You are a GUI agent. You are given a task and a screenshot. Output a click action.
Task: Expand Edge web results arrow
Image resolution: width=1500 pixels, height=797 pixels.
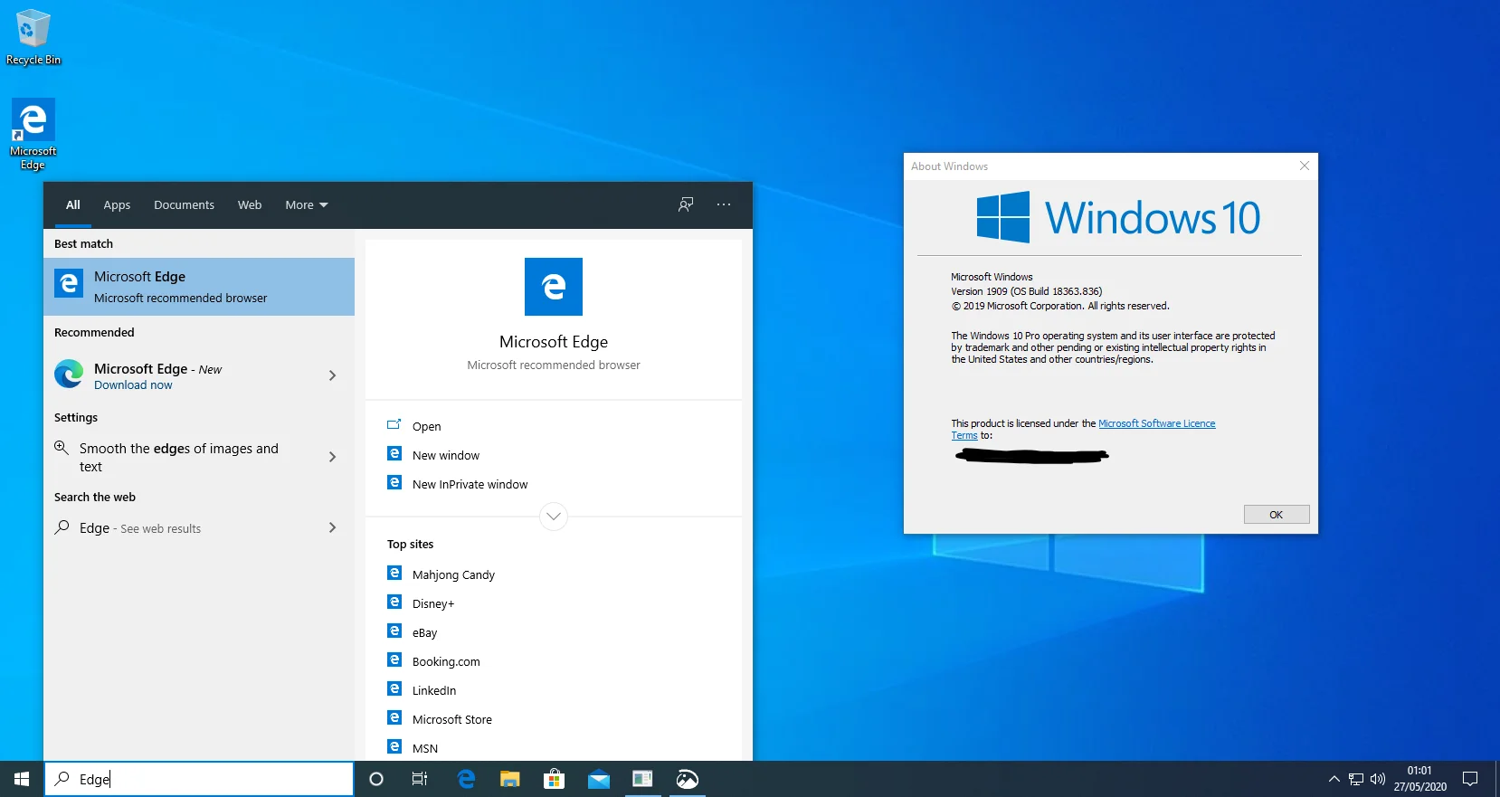(333, 527)
